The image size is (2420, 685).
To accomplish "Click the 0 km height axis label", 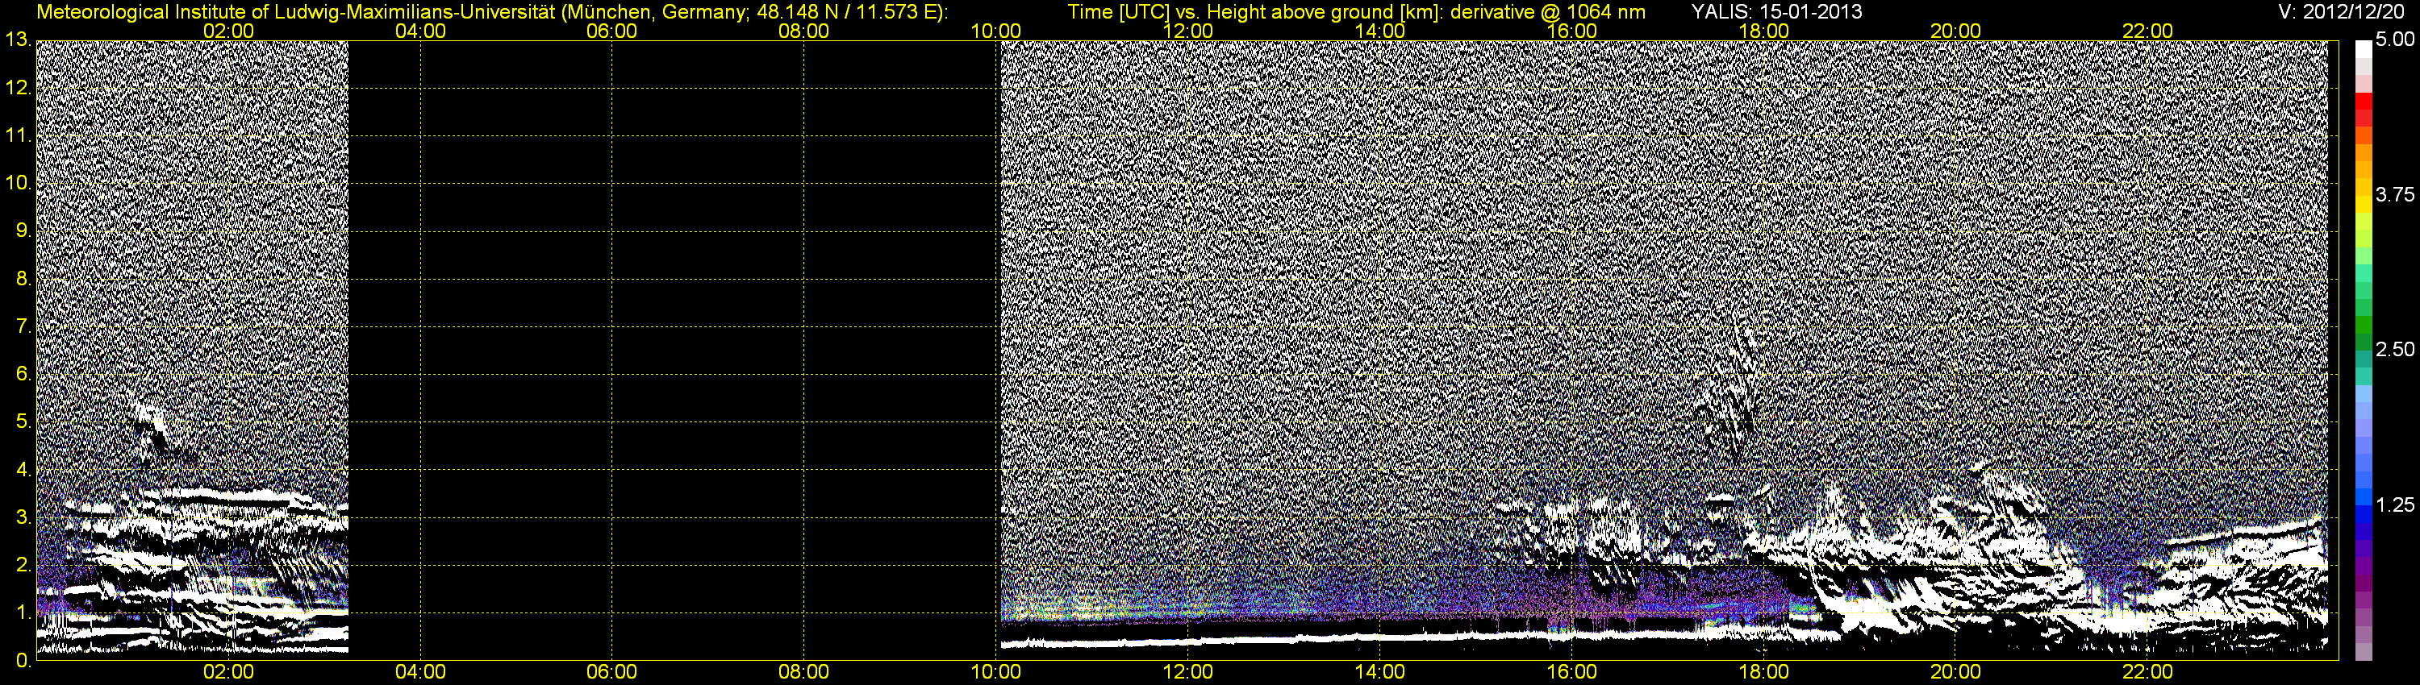I will [x=23, y=661].
